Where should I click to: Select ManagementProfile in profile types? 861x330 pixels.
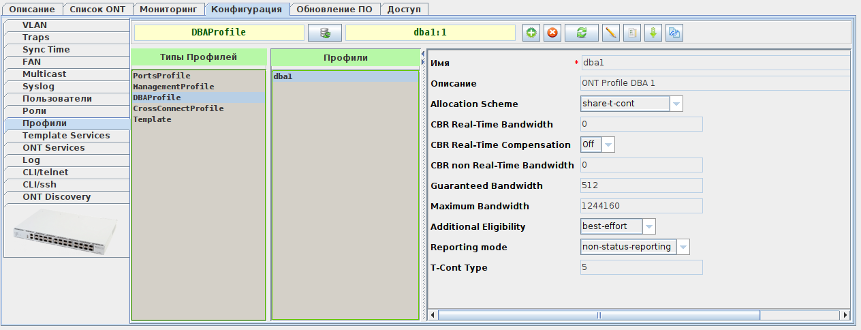click(198, 87)
